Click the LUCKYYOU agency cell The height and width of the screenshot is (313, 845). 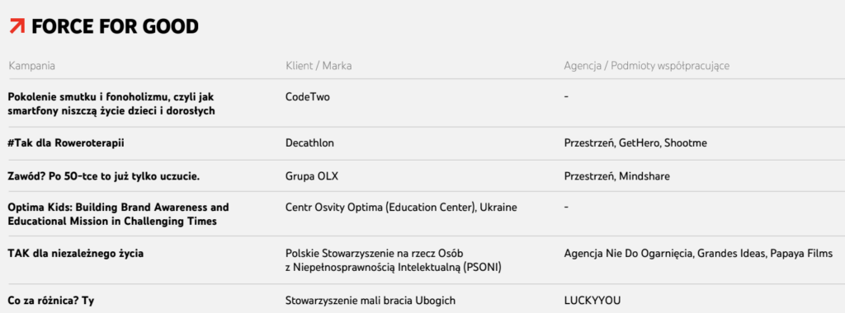(x=592, y=301)
